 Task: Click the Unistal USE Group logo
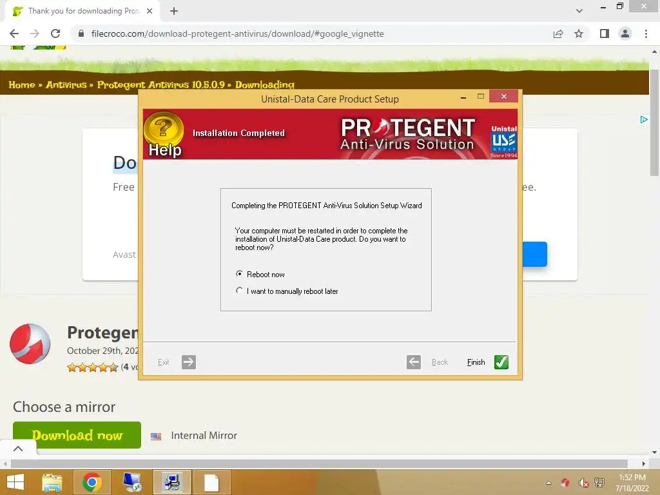[x=503, y=142]
